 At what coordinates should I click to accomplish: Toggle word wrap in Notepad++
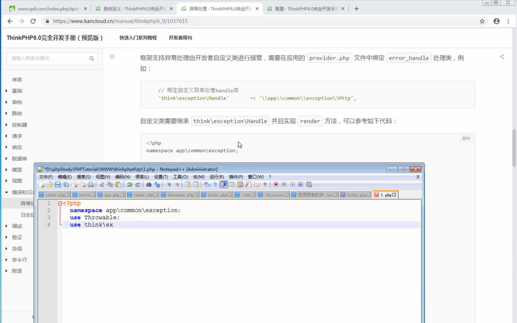click(x=207, y=185)
